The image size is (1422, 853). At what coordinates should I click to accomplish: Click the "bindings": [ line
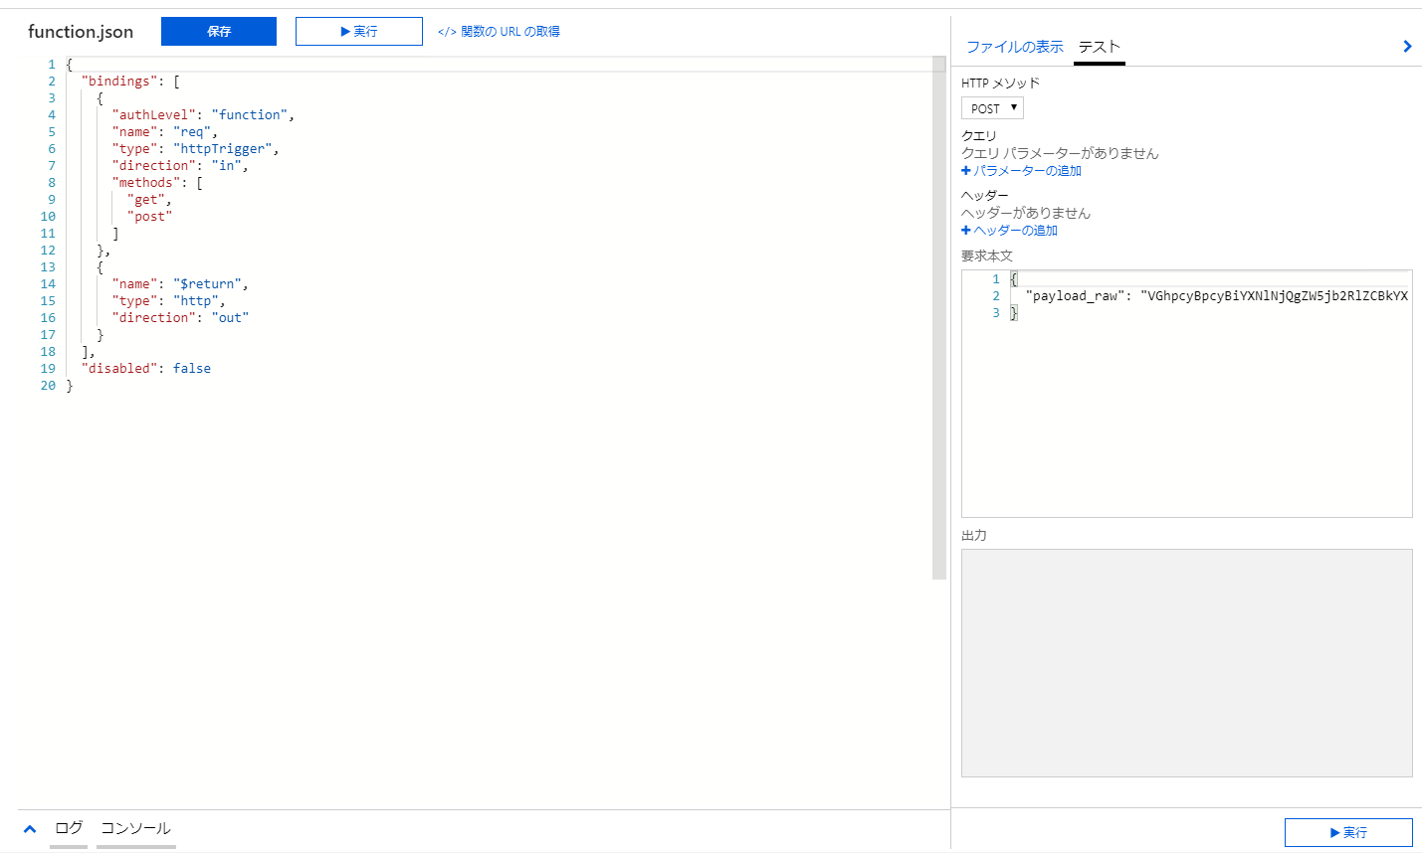click(130, 82)
